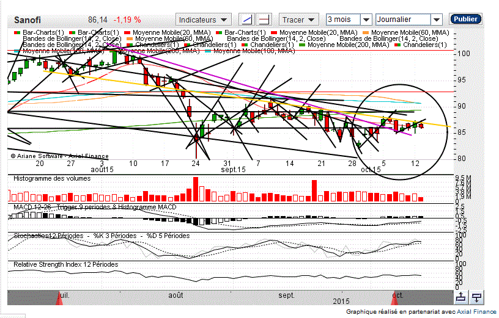Click the 90 price axis label
Viewport: 499px width, 318px height.
pyautogui.click(x=462, y=106)
